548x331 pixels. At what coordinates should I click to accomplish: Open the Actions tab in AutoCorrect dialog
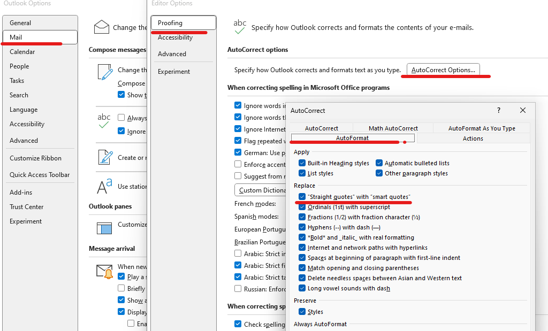pyautogui.click(x=473, y=138)
